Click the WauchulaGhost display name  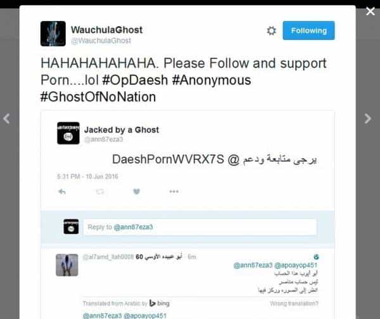[106, 30]
